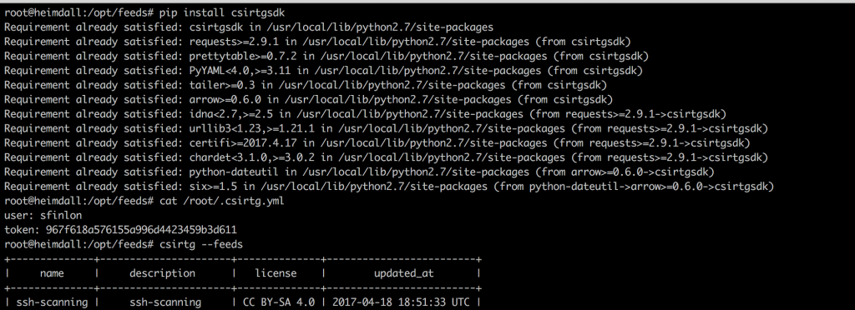Click the ssh-scanning feed name cell
The image size is (855, 310).
pyautogui.click(x=52, y=302)
